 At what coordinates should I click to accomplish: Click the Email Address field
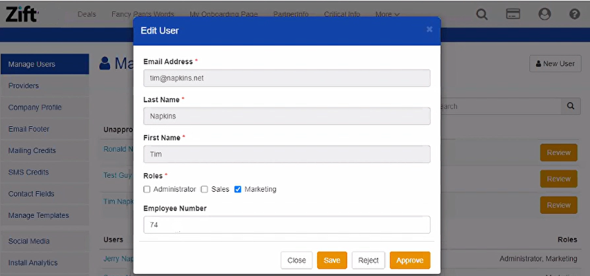(287, 78)
